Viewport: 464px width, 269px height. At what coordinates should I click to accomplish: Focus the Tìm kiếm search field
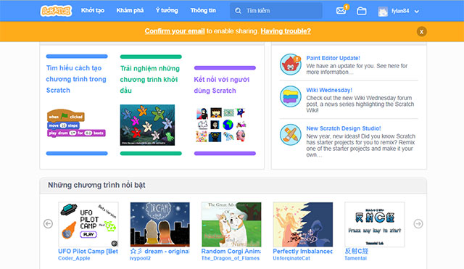[x=276, y=11]
